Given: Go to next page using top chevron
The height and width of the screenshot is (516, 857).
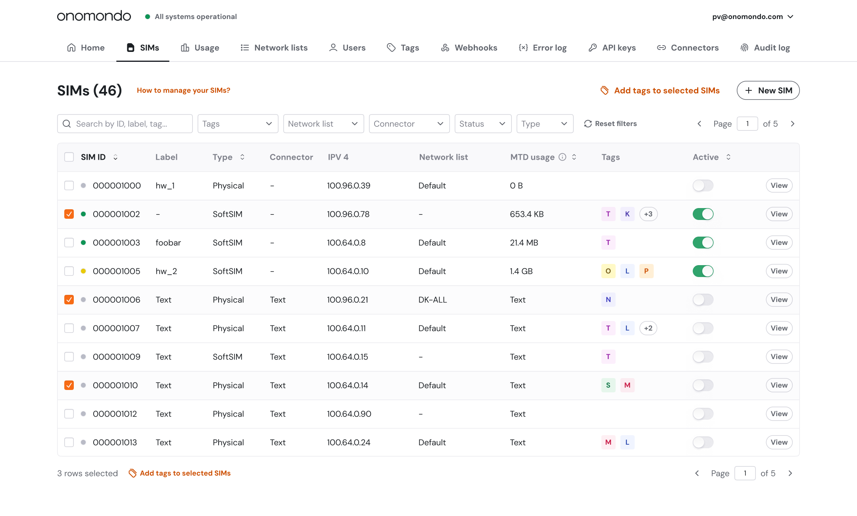Looking at the screenshot, I should [792, 124].
